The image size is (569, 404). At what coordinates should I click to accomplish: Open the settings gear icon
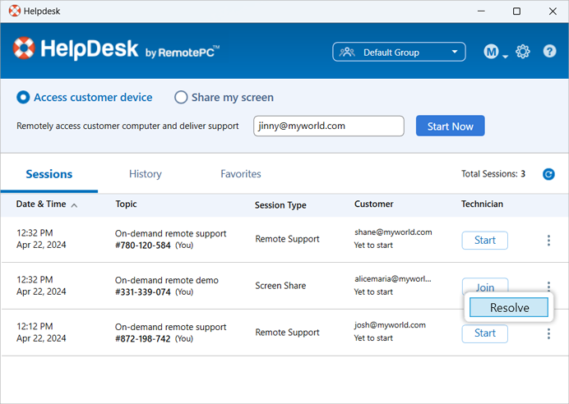[x=523, y=52]
